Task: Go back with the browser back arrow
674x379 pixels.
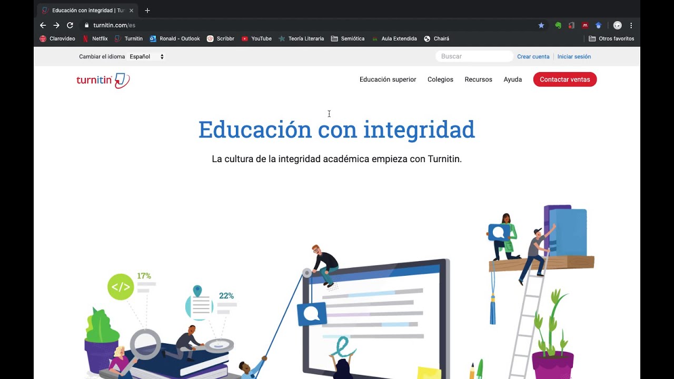Action: (x=43, y=25)
